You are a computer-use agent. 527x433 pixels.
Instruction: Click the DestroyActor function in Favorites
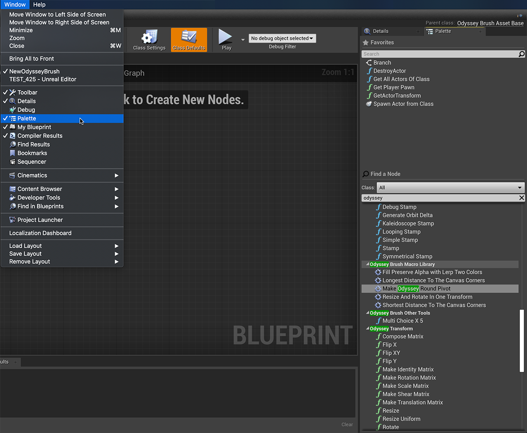pyautogui.click(x=389, y=71)
